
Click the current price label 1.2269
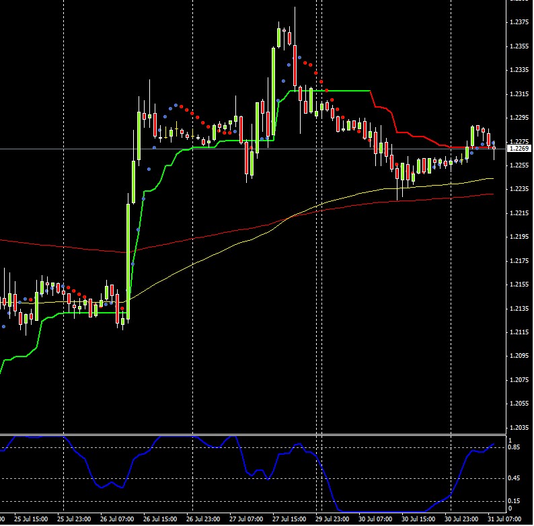519,149
